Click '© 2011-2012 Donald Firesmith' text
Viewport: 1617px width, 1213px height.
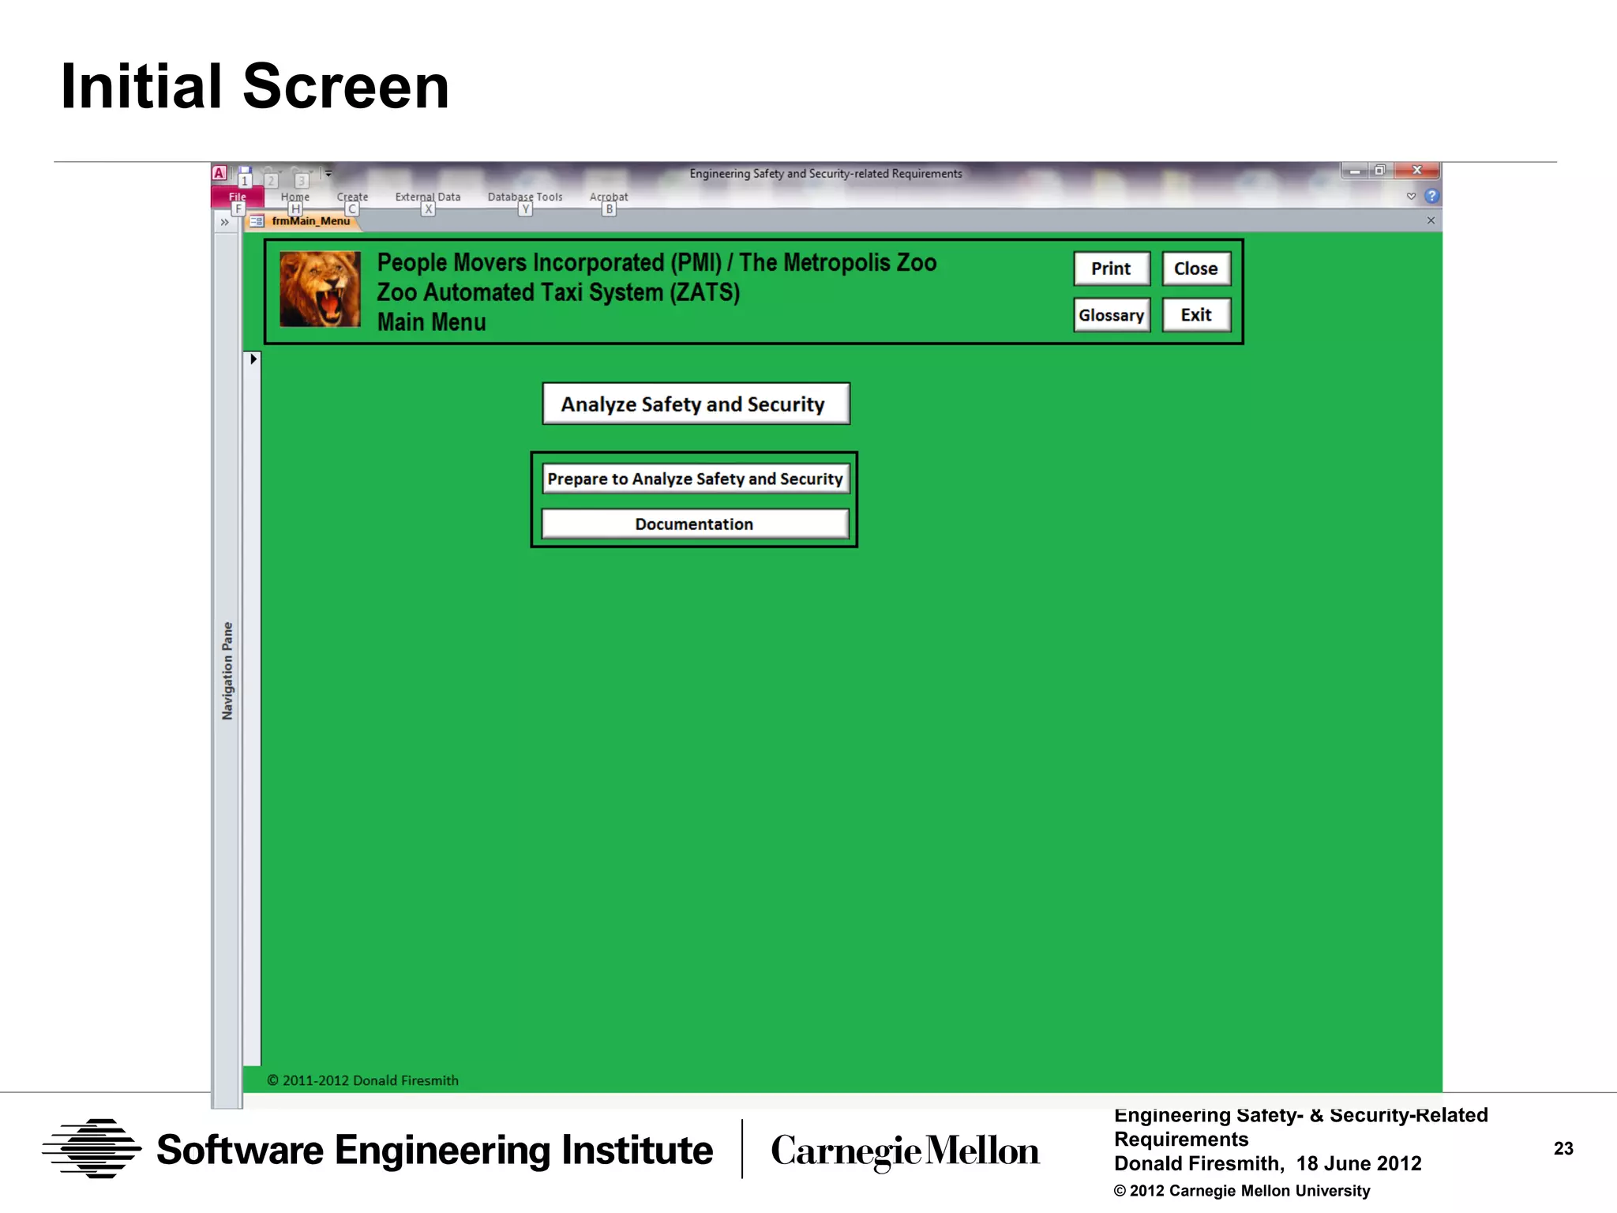tap(362, 1080)
